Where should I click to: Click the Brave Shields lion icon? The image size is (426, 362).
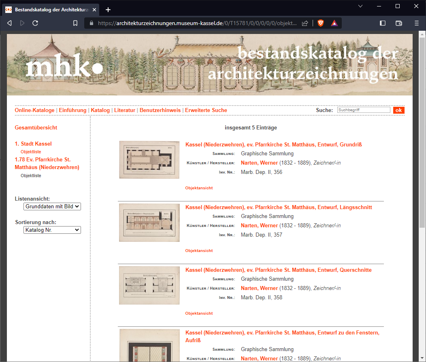pos(320,23)
